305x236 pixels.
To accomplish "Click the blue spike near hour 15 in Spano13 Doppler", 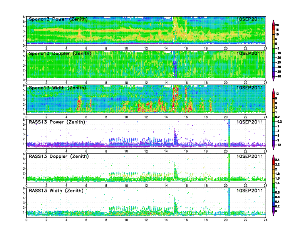I will pyautogui.click(x=175, y=66).
